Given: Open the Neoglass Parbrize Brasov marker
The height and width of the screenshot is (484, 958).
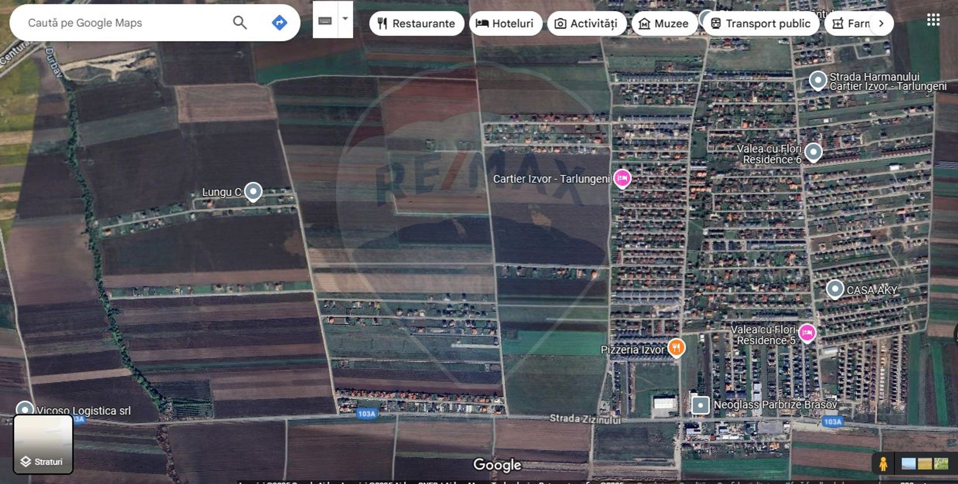Looking at the screenshot, I should tap(700, 405).
